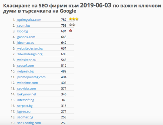163x125 pixels.
Task: Open the bekyarov.net link
Action: coord(27,94)
